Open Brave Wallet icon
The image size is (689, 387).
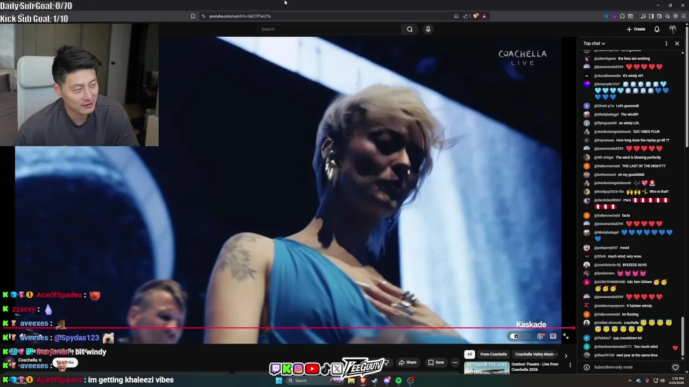pyautogui.click(x=659, y=16)
